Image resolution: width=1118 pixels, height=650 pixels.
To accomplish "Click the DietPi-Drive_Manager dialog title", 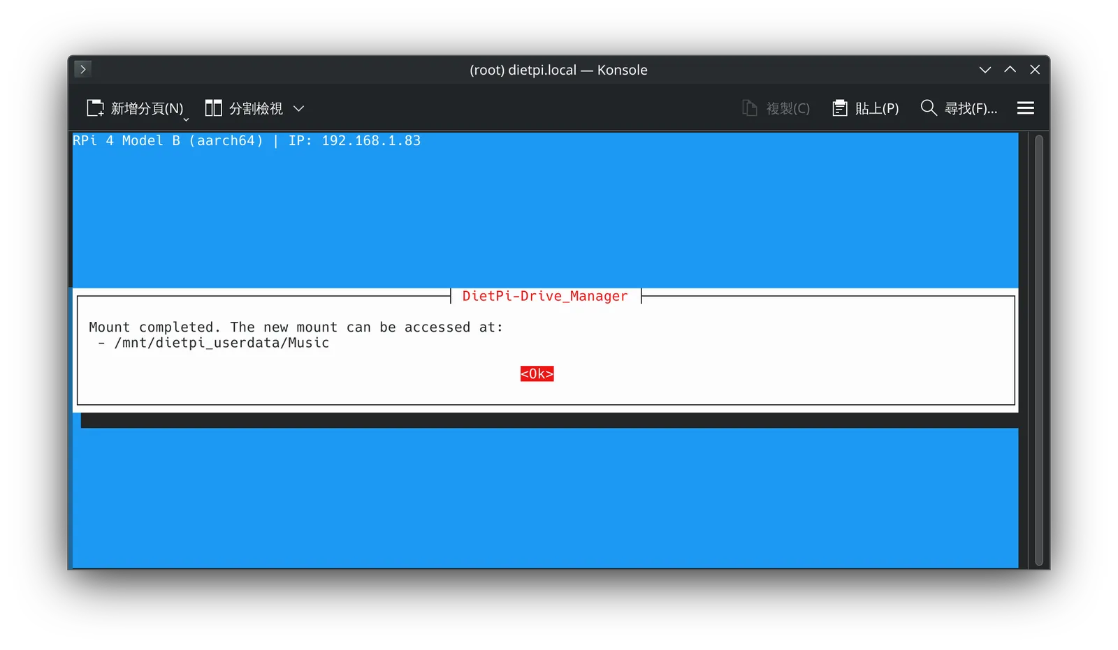I will pos(545,296).
